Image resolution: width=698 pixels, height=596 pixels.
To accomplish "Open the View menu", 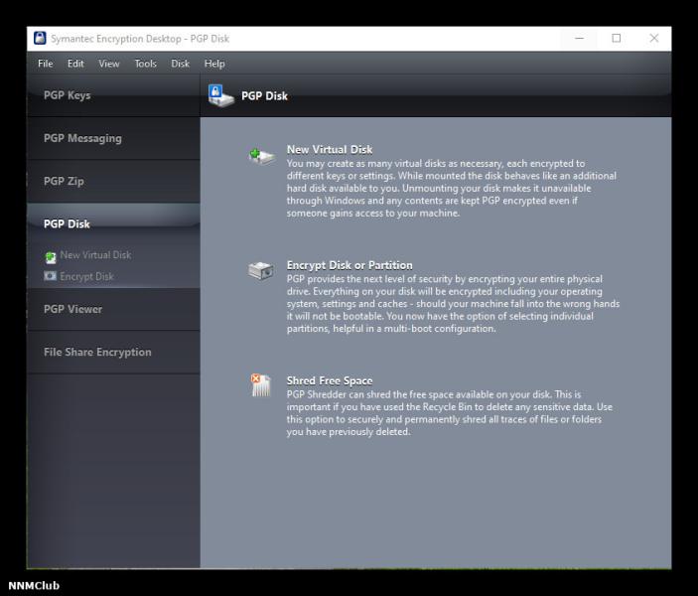I will coord(109,64).
